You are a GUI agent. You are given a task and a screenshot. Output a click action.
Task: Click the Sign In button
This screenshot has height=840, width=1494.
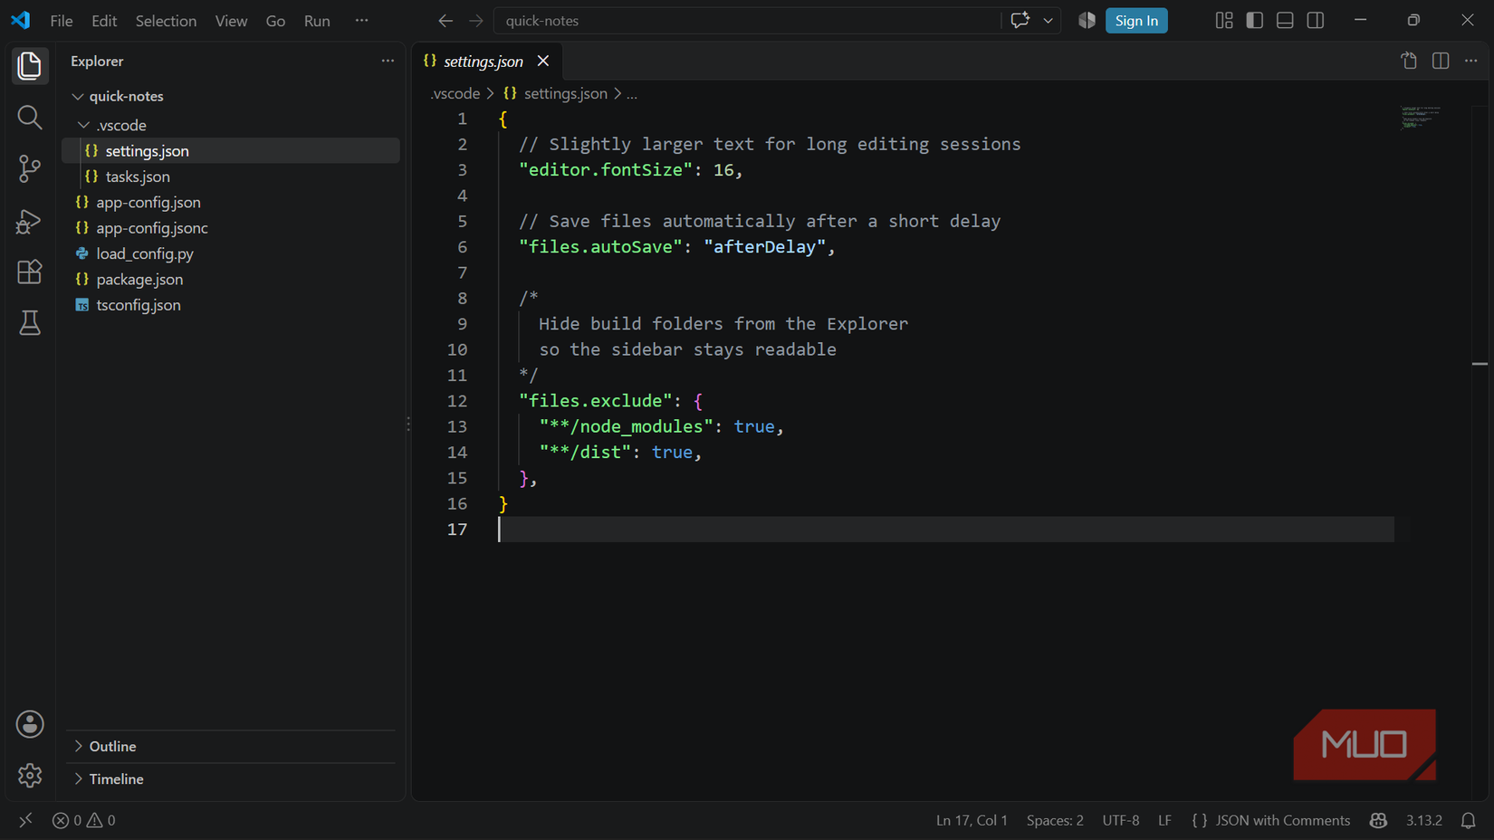[1136, 21]
